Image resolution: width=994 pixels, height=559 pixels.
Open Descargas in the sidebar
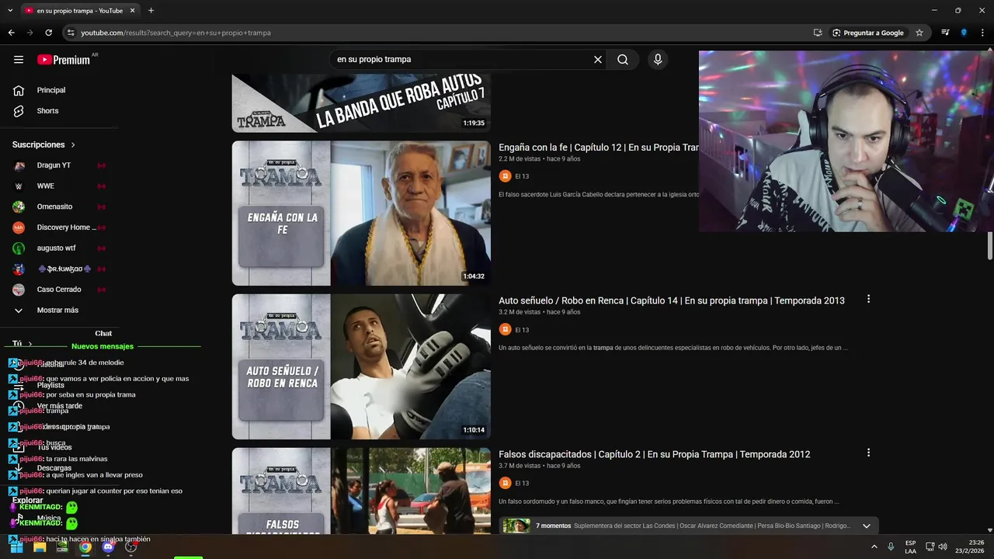coord(54,468)
